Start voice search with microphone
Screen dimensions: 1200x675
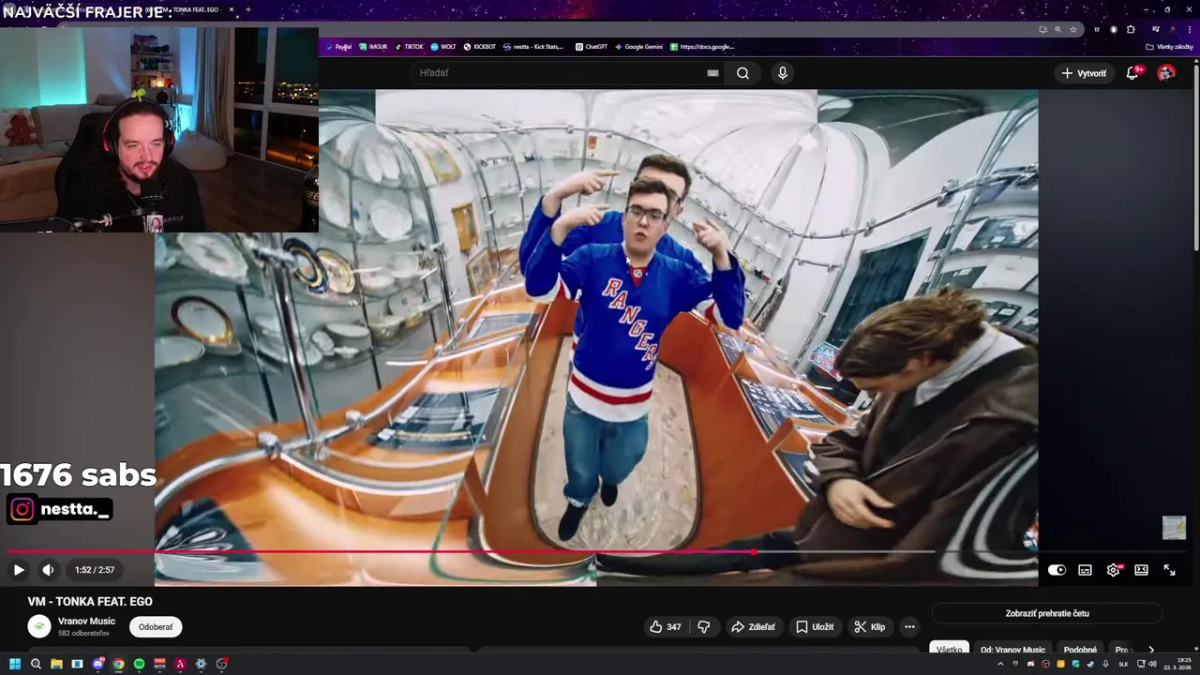coord(783,73)
